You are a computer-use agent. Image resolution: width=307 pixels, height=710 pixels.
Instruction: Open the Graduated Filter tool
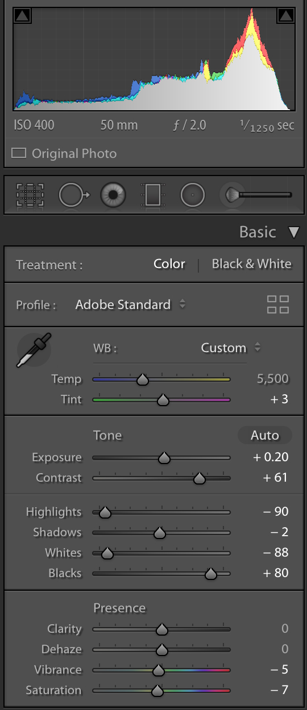[153, 195]
